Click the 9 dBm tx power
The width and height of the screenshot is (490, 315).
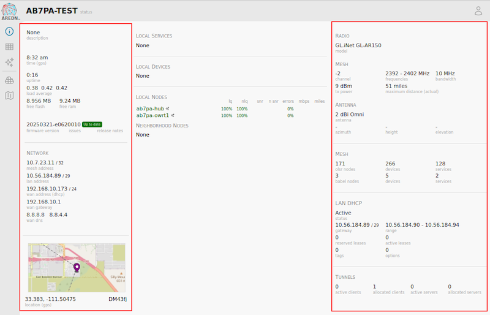(344, 86)
